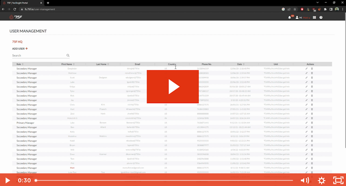Image resolution: width=346 pixels, height=186 pixels.
Task: Delete Karl Fraasch's user entry
Action: click(312, 109)
